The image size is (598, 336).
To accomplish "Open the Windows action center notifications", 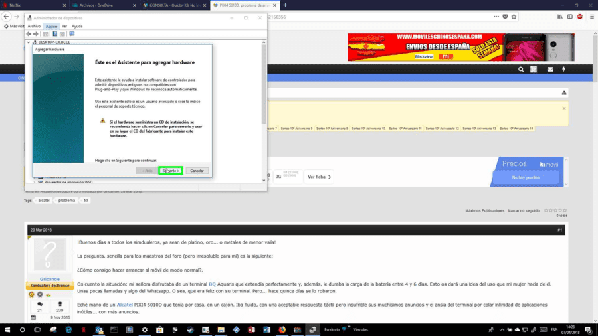I will (589, 330).
